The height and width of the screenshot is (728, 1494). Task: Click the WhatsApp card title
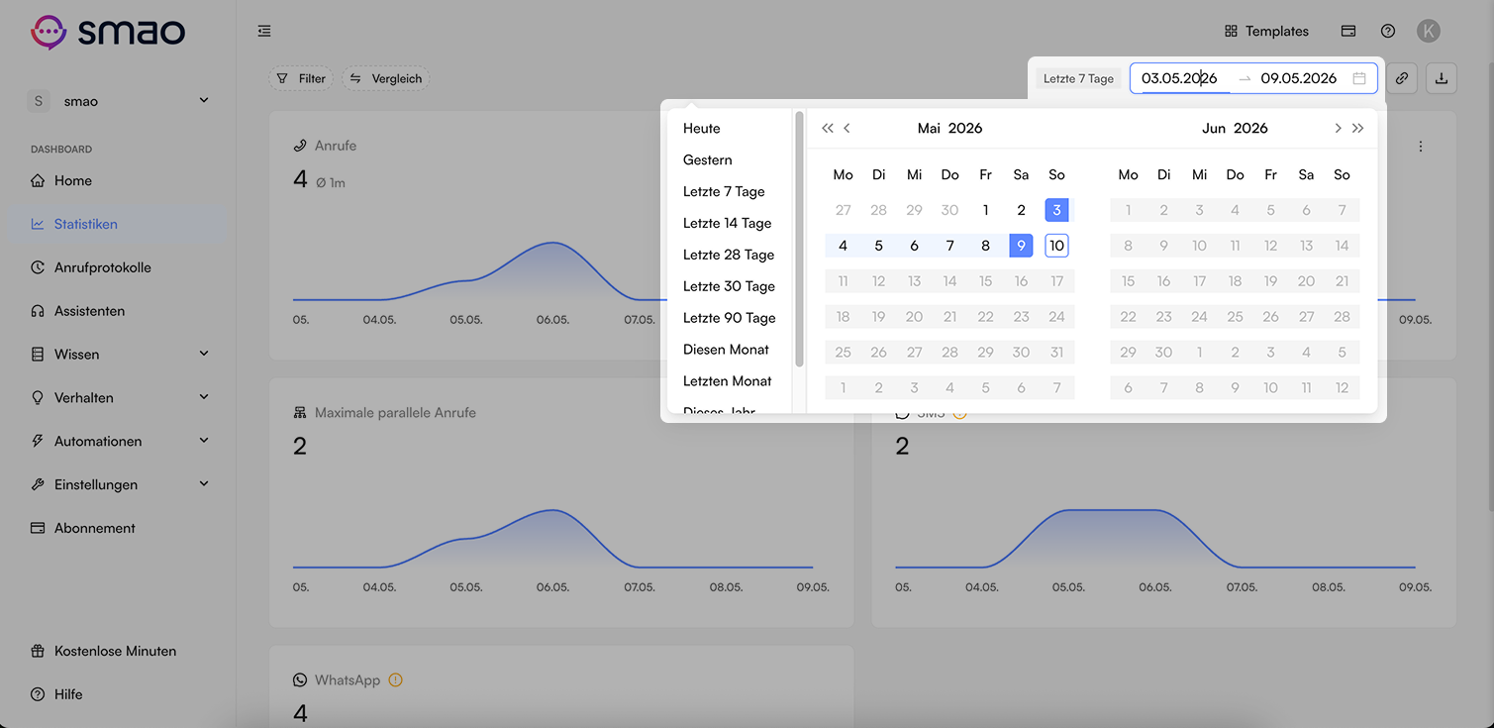(348, 680)
